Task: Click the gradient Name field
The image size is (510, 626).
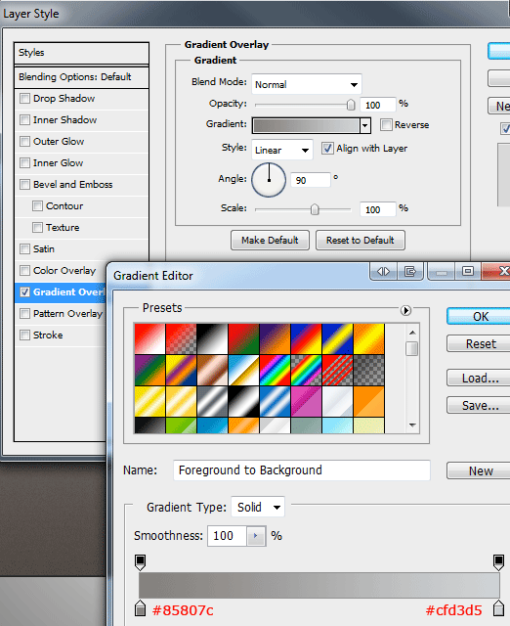Action: (302, 470)
